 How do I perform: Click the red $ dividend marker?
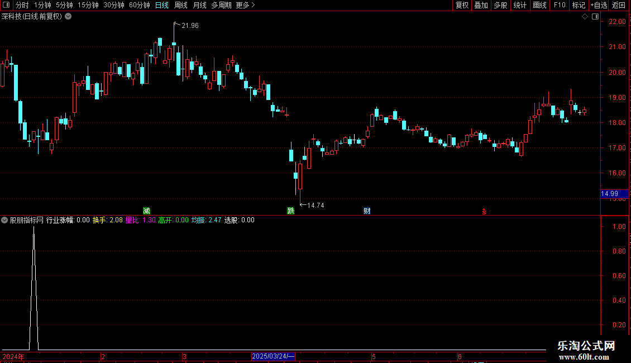tap(484, 212)
